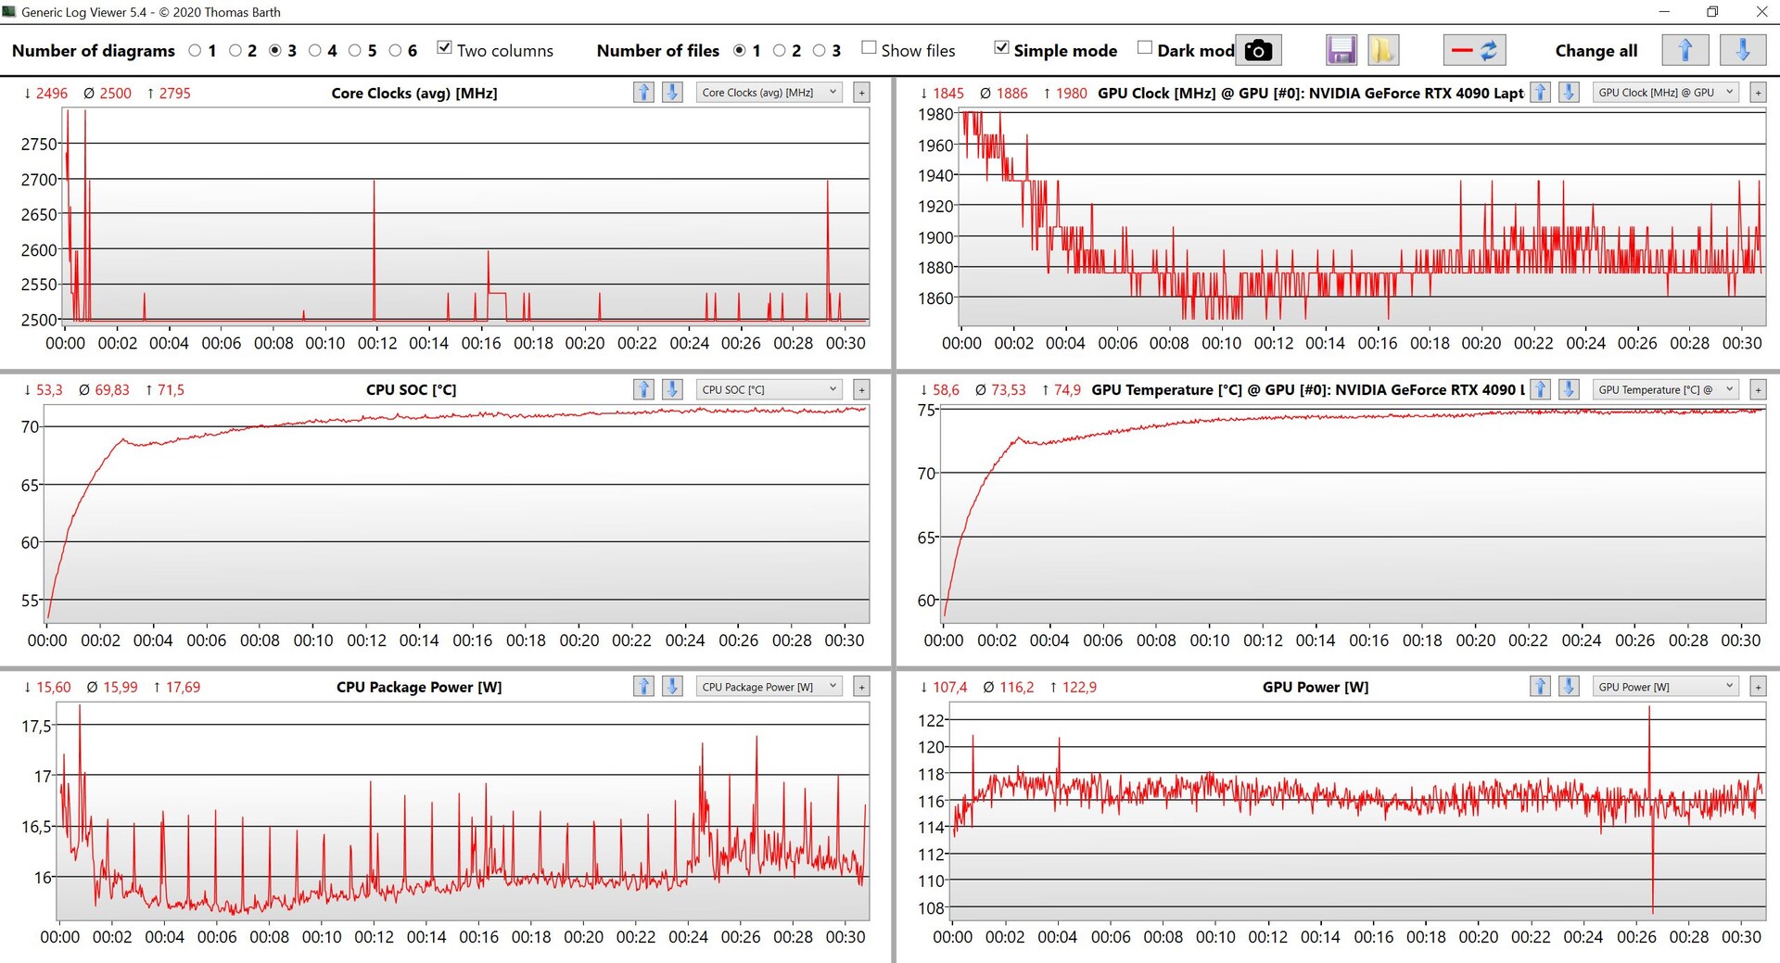Enable the Dark mode checkbox
1780x963 pixels.
click(1145, 48)
